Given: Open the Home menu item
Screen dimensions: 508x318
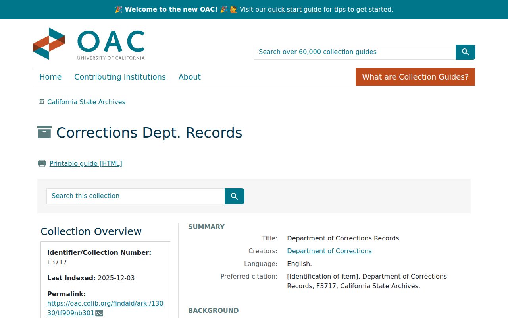Looking at the screenshot, I should pyautogui.click(x=50, y=77).
